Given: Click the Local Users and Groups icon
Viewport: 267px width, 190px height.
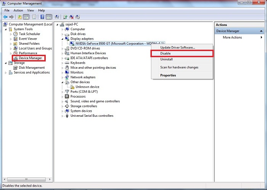Looking at the screenshot, I should tap(16, 48).
